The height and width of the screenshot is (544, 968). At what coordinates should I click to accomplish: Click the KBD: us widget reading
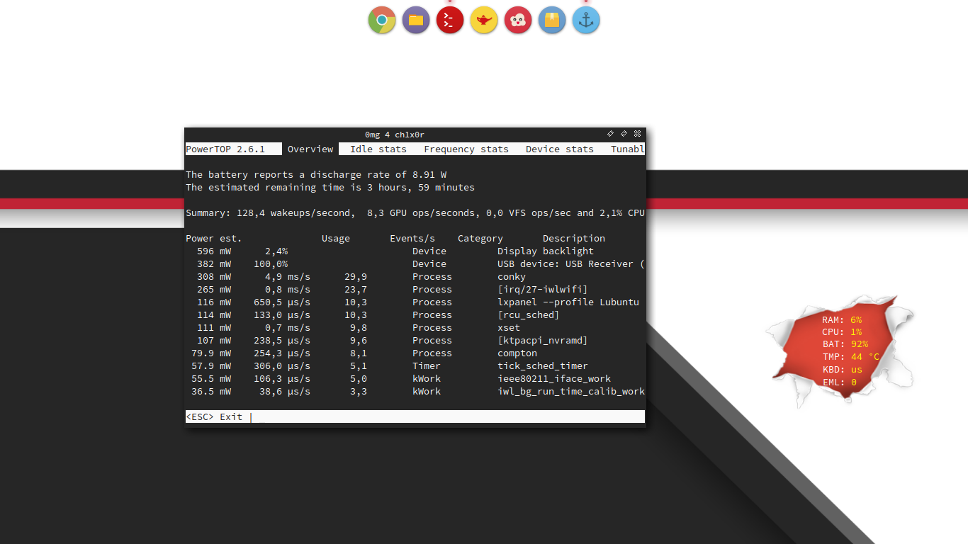[x=842, y=369]
